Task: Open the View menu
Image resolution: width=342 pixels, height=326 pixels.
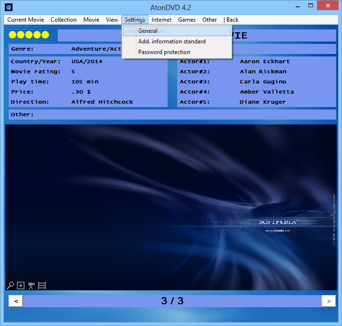Action: [x=112, y=20]
